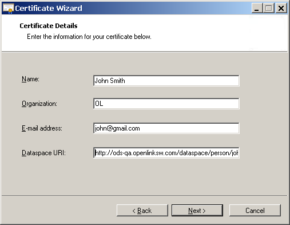The height and width of the screenshot is (225, 290).
Task: Click the Organization: label
Action: click(x=39, y=104)
